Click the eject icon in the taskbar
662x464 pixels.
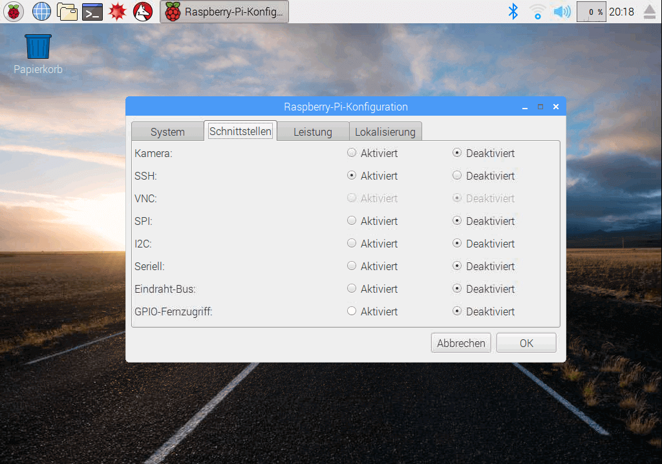(x=649, y=11)
